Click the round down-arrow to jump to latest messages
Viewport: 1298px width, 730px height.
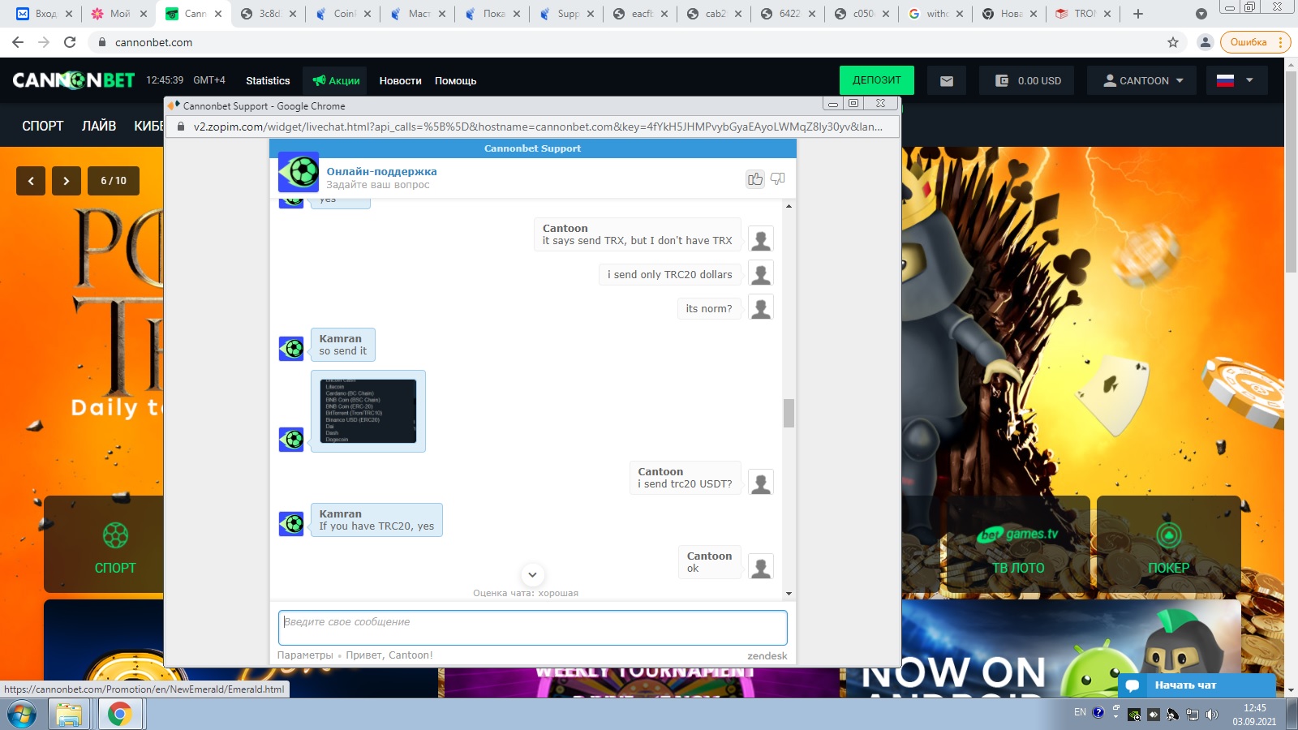click(532, 574)
